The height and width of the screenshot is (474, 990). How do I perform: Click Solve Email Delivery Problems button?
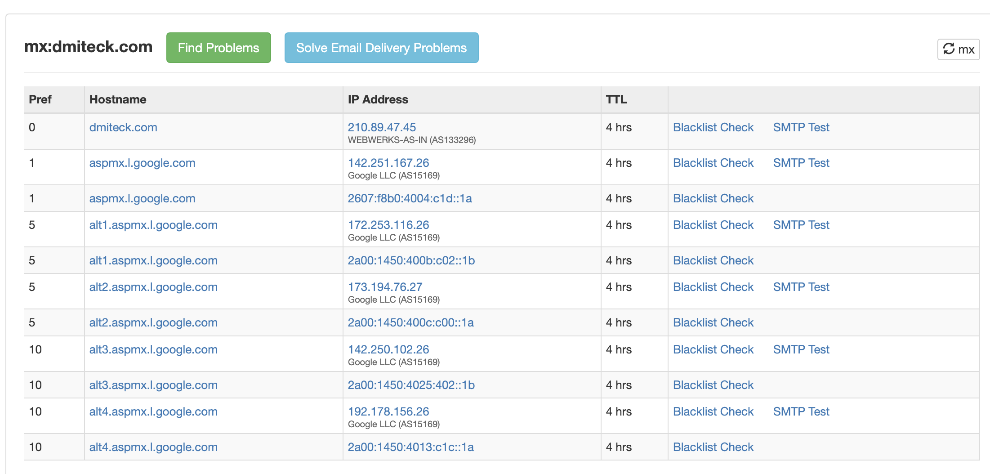[x=381, y=48]
